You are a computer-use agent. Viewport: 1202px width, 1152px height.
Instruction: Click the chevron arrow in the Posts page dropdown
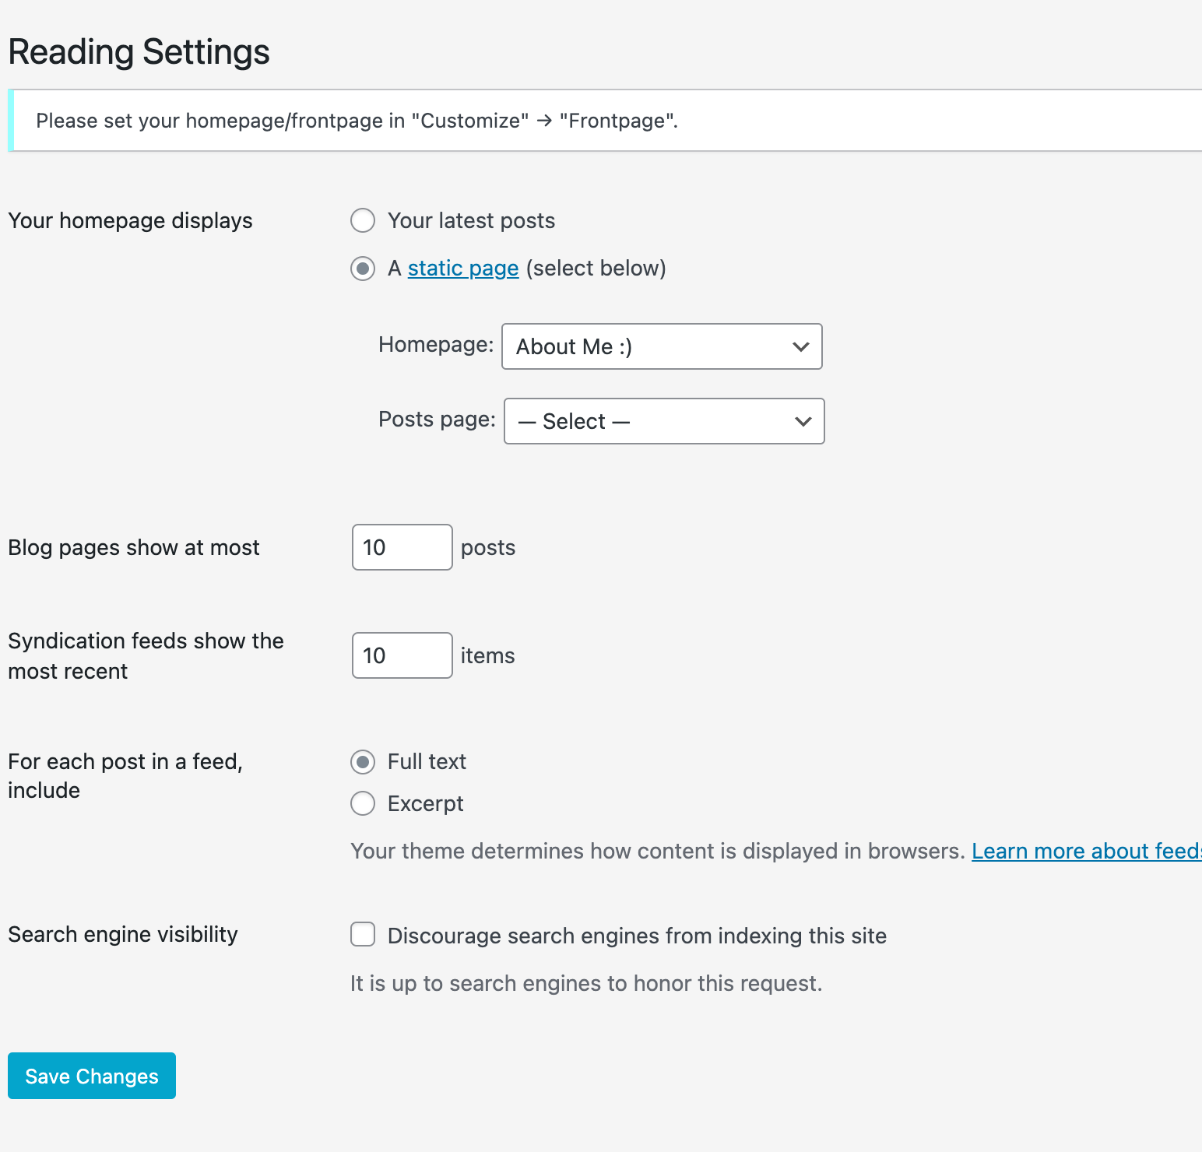click(803, 422)
